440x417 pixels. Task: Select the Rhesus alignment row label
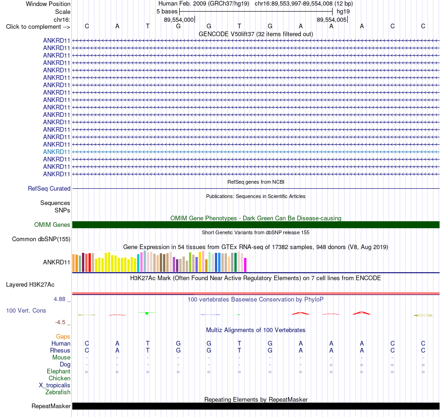click(60, 350)
